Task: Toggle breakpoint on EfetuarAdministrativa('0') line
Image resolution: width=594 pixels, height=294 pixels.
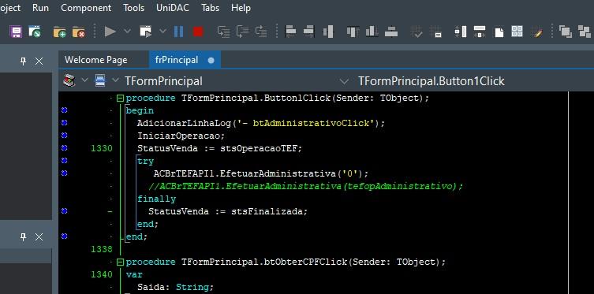Action: (64, 173)
